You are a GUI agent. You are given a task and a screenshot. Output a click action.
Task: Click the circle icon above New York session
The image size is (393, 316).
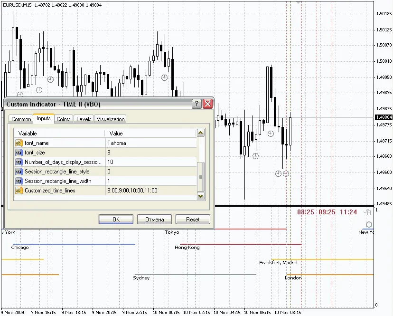(369, 224)
